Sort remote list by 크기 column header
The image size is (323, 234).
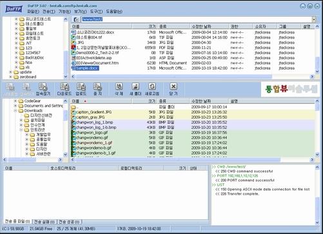[144, 26]
